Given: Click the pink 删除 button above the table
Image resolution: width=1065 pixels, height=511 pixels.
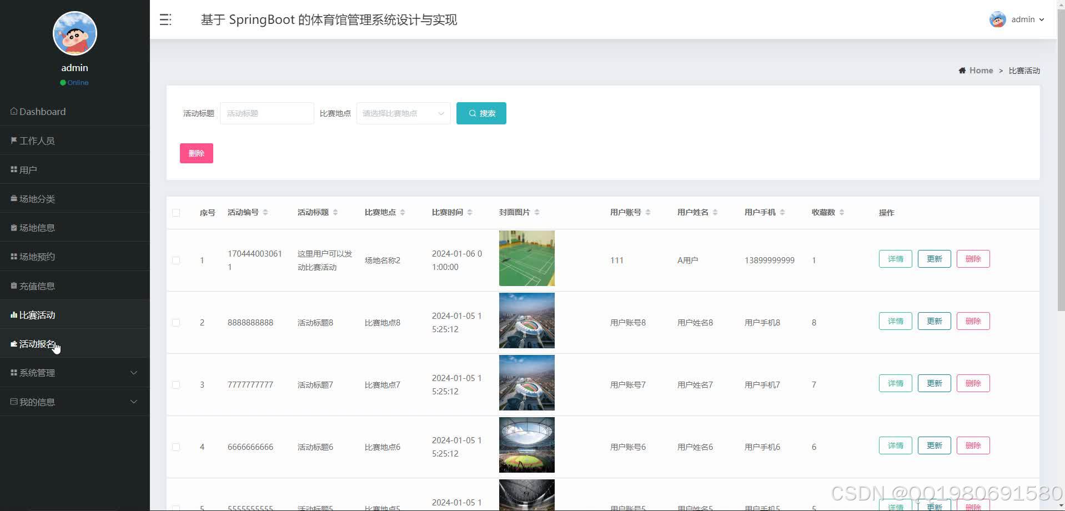Looking at the screenshot, I should pos(196,153).
